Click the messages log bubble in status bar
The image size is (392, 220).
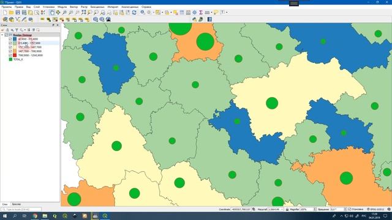(389, 209)
